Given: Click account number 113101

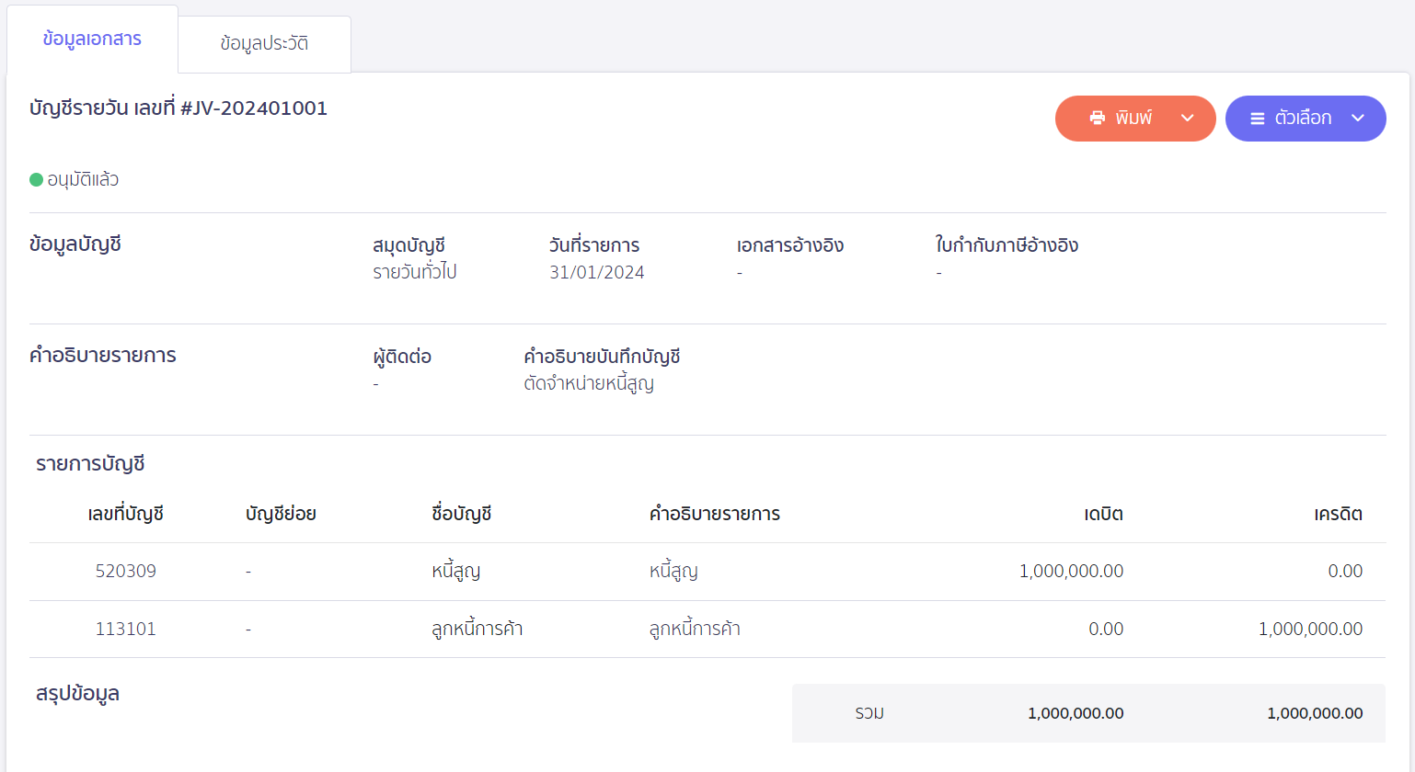Looking at the screenshot, I should pyautogui.click(x=126, y=629).
